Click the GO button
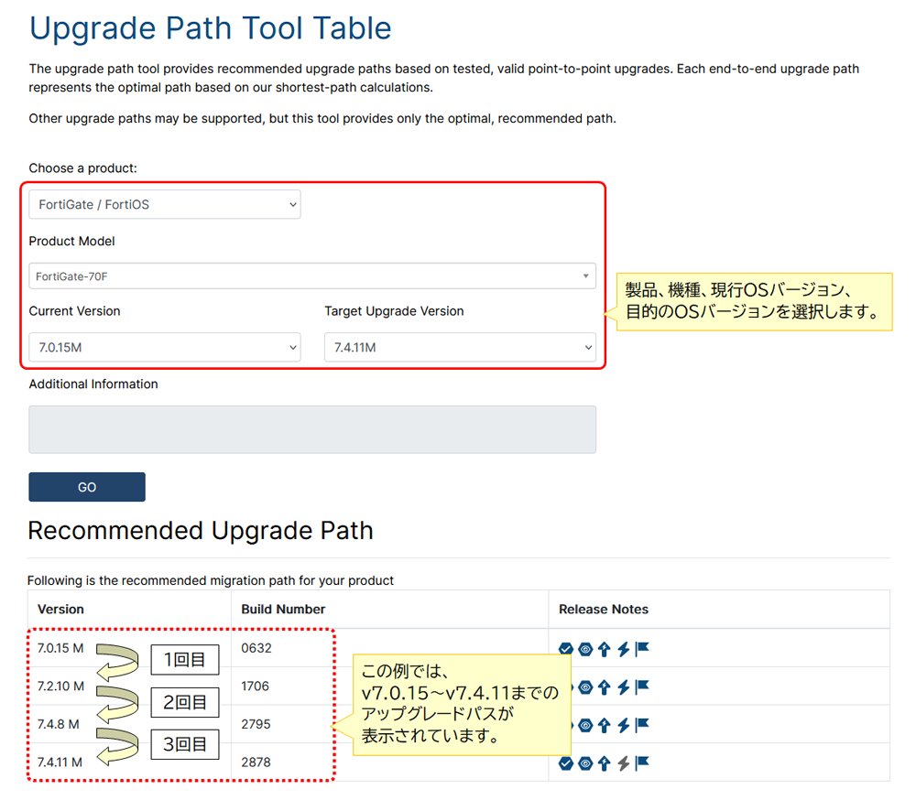Viewport: 916px width, 800px height. point(86,486)
